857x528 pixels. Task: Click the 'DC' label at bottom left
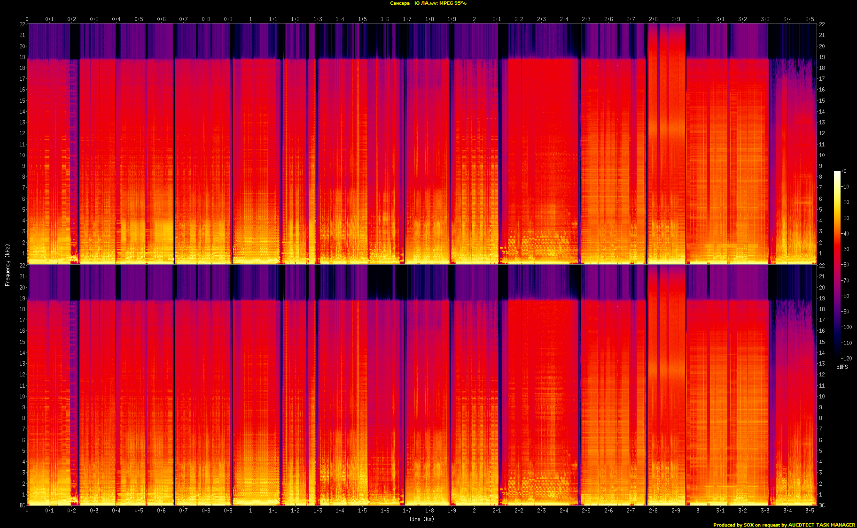[22, 505]
